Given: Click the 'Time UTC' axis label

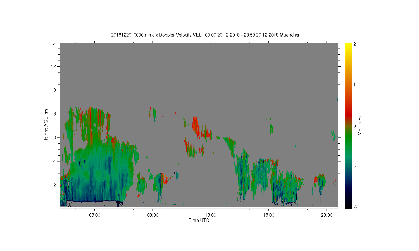Looking at the screenshot, I should pyautogui.click(x=199, y=220).
